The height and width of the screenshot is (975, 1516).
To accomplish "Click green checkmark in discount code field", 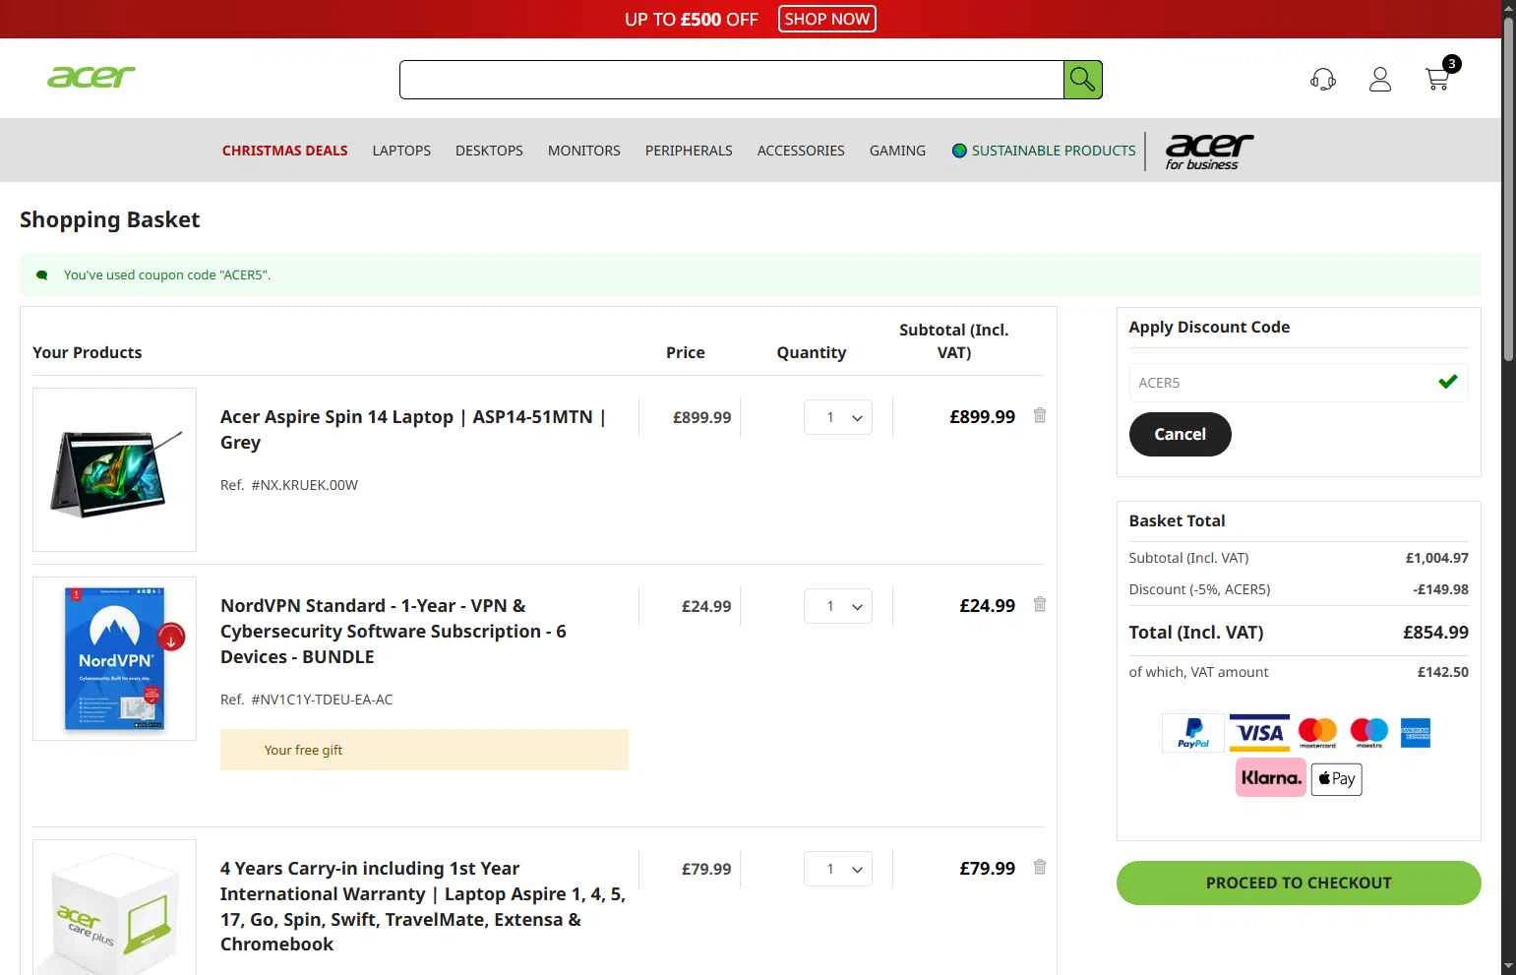I will point(1447,382).
